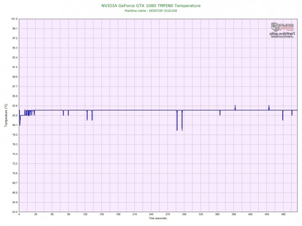Select the 64.9 temperature tick label
302x226 pixels.
[x=14, y=202]
